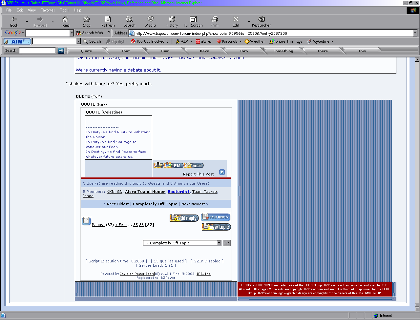
Task: Open the View menu
Action: [x=32, y=10]
